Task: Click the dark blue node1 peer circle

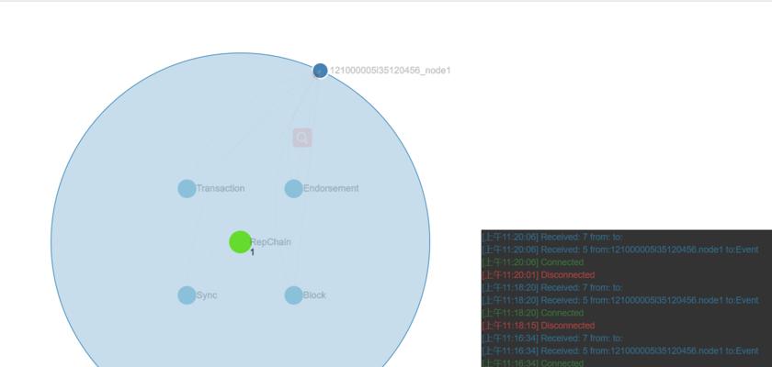Action: tap(320, 71)
